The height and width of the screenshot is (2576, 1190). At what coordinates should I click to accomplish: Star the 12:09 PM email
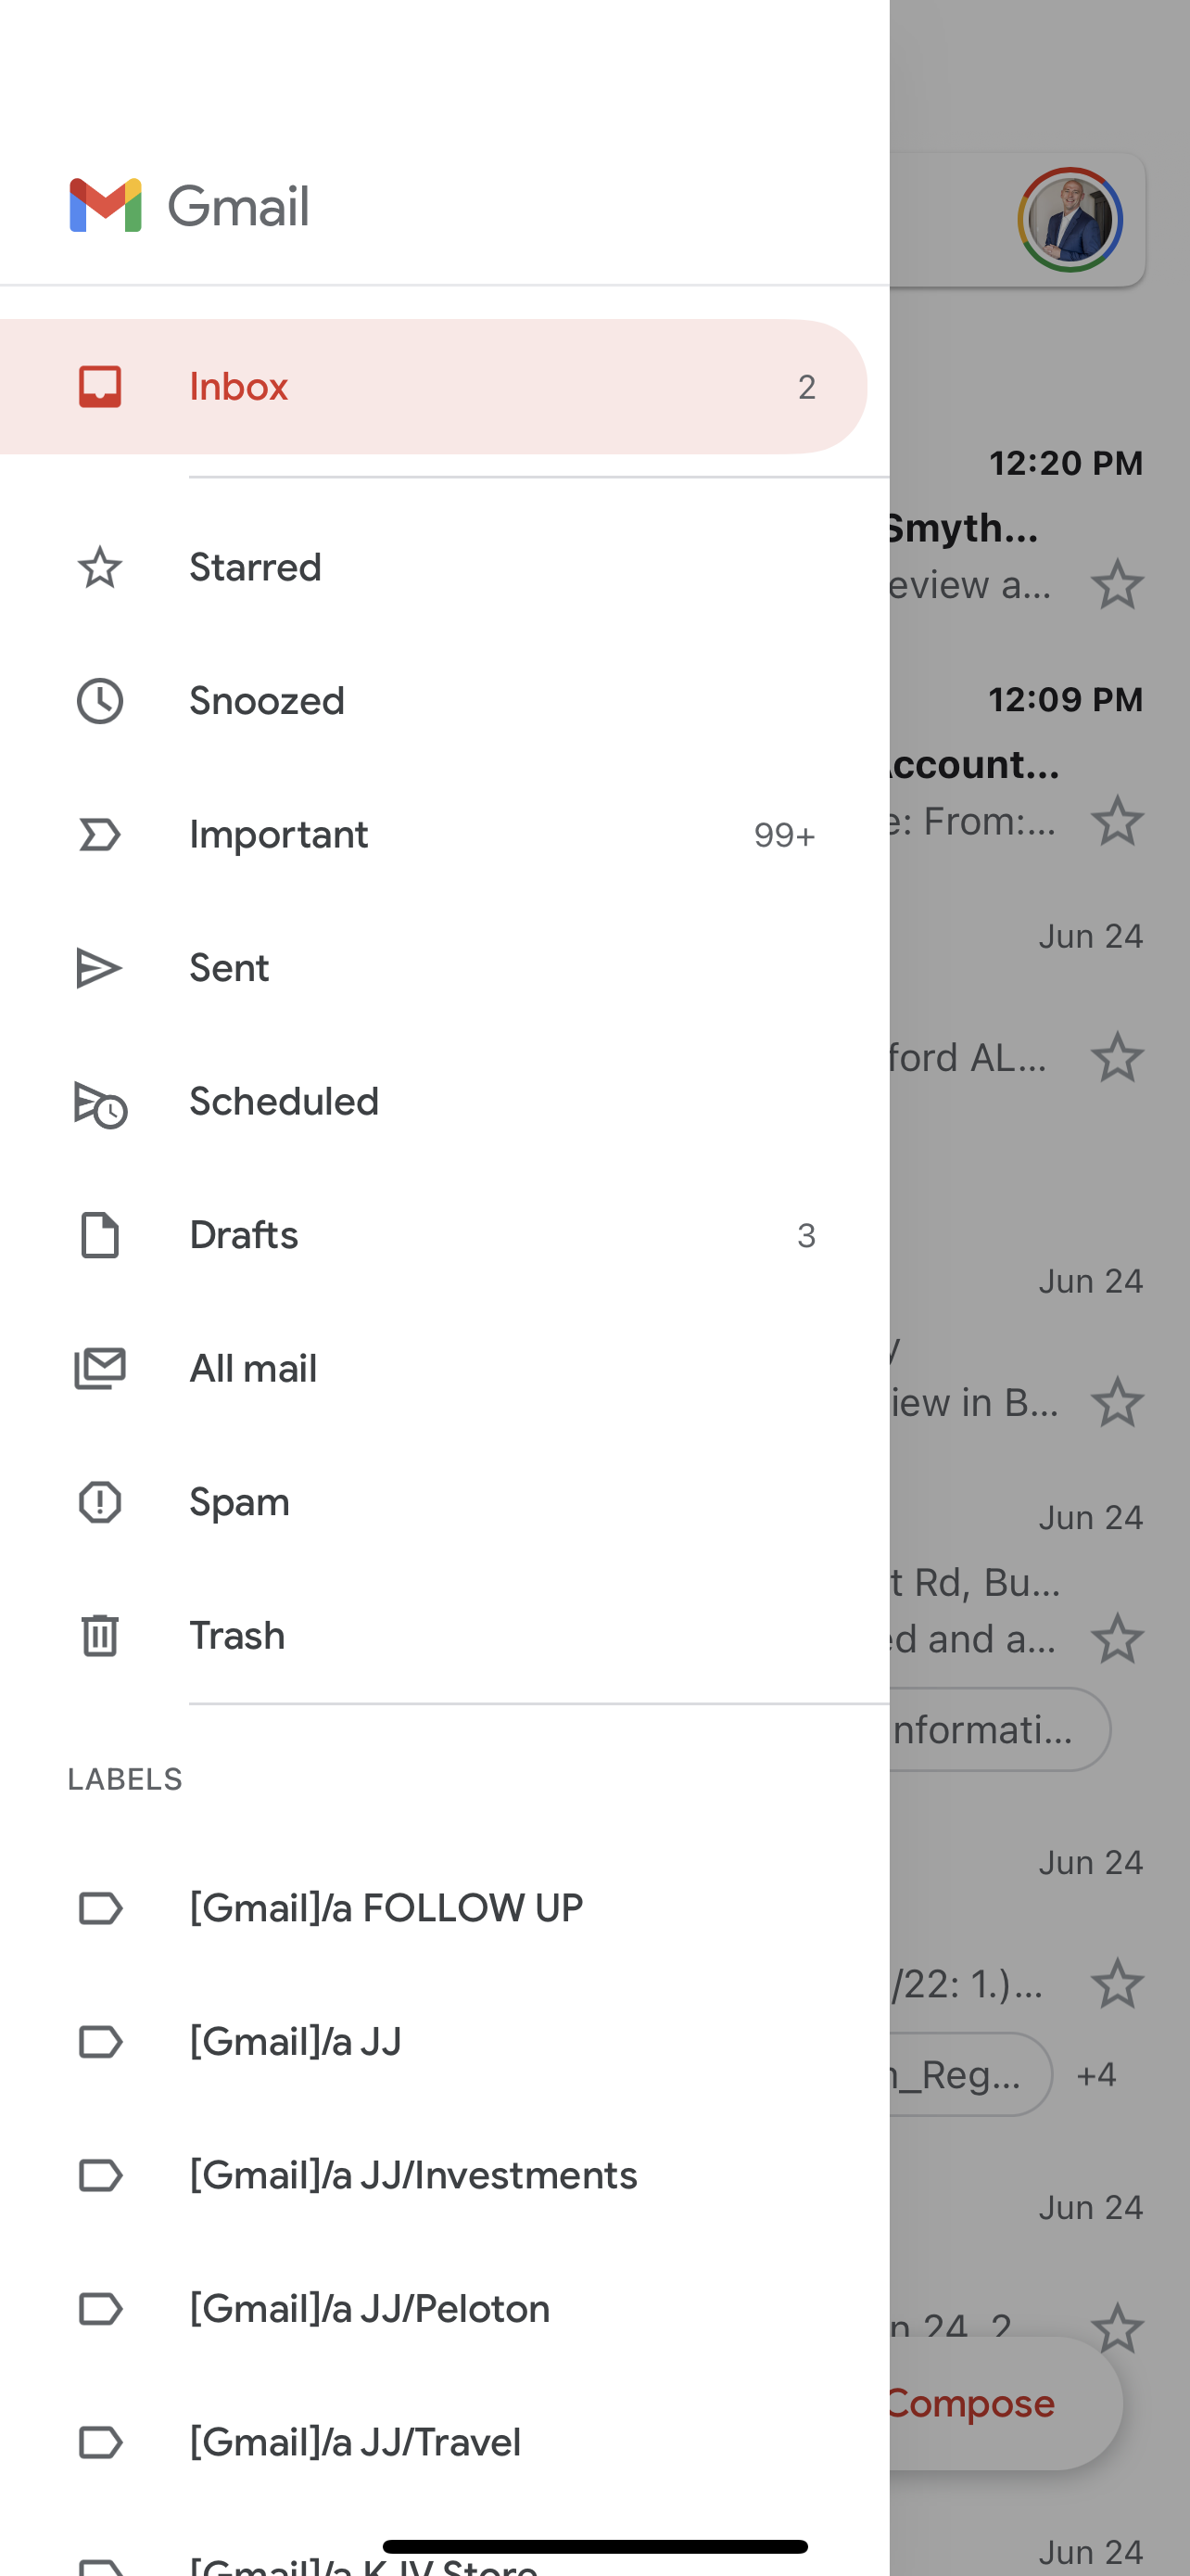click(1116, 821)
